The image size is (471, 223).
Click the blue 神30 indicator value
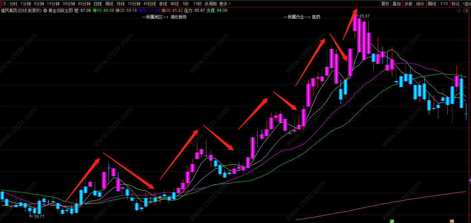point(149,10)
